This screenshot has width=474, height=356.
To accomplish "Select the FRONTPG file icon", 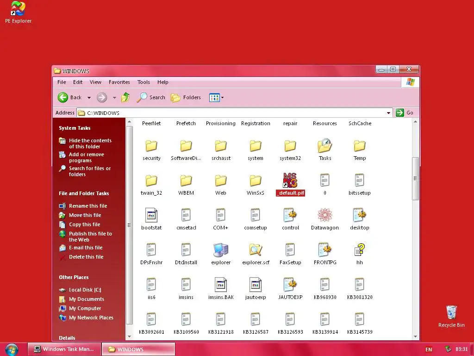I will pos(325,250).
